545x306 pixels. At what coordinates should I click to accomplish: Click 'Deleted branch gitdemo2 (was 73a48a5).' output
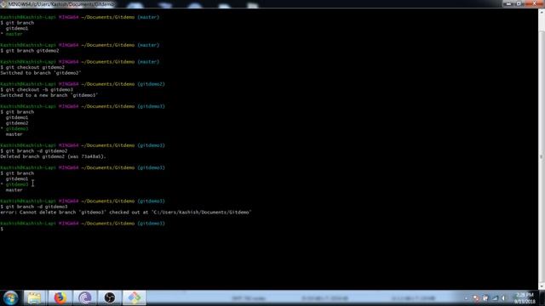[x=53, y=156]
